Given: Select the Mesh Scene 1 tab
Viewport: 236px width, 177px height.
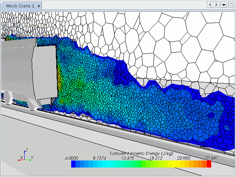Looking at the screenshot, I should [x=18, y=6].
